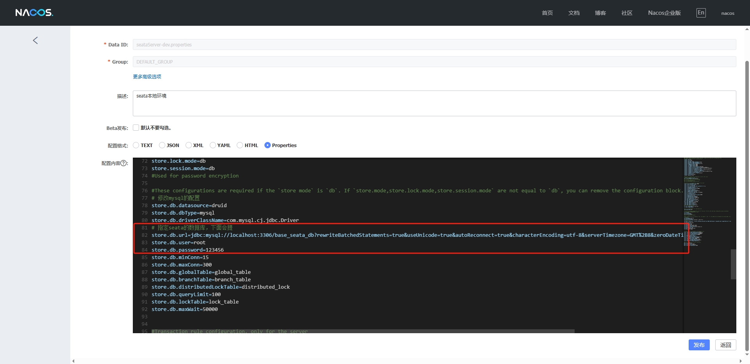Open the Nacos企业版 link
This screenshot has height=364, width=750.
click(x=664, y=13)
